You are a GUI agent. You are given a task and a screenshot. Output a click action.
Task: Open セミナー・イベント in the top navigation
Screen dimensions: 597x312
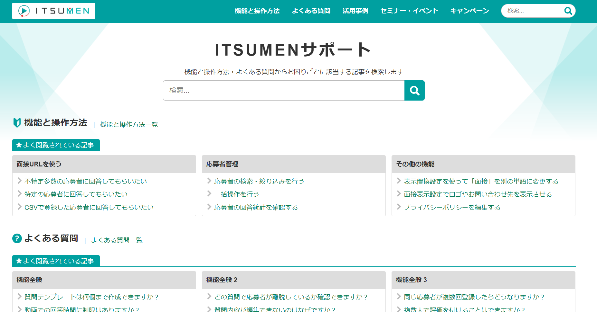tap(409, 11)
